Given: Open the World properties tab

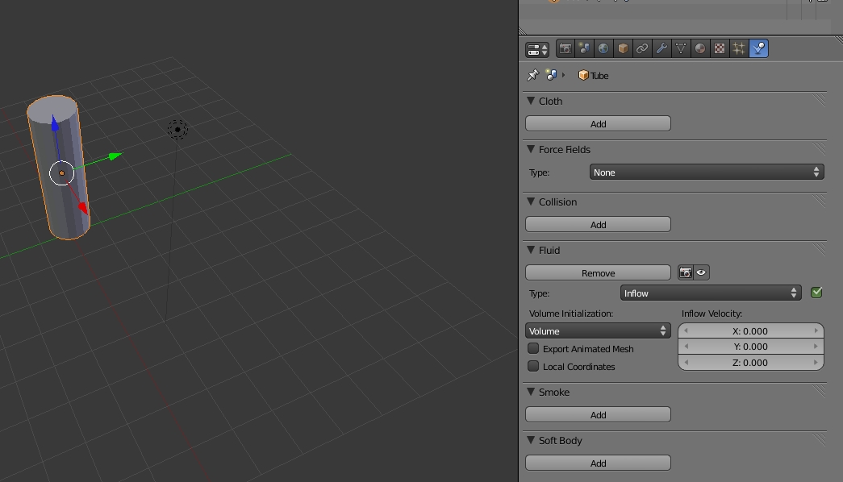Looking at the screenshot, I should pyautogui.click(x=603, y=49).
